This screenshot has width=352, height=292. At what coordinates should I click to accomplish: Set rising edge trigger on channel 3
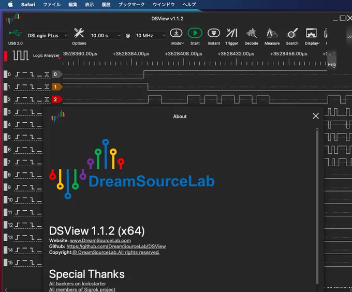17,112
